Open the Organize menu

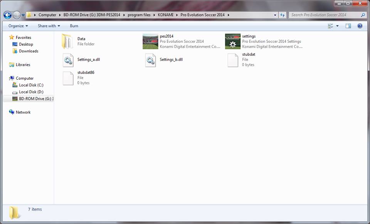pyautogui.click(x=18, y=26)
